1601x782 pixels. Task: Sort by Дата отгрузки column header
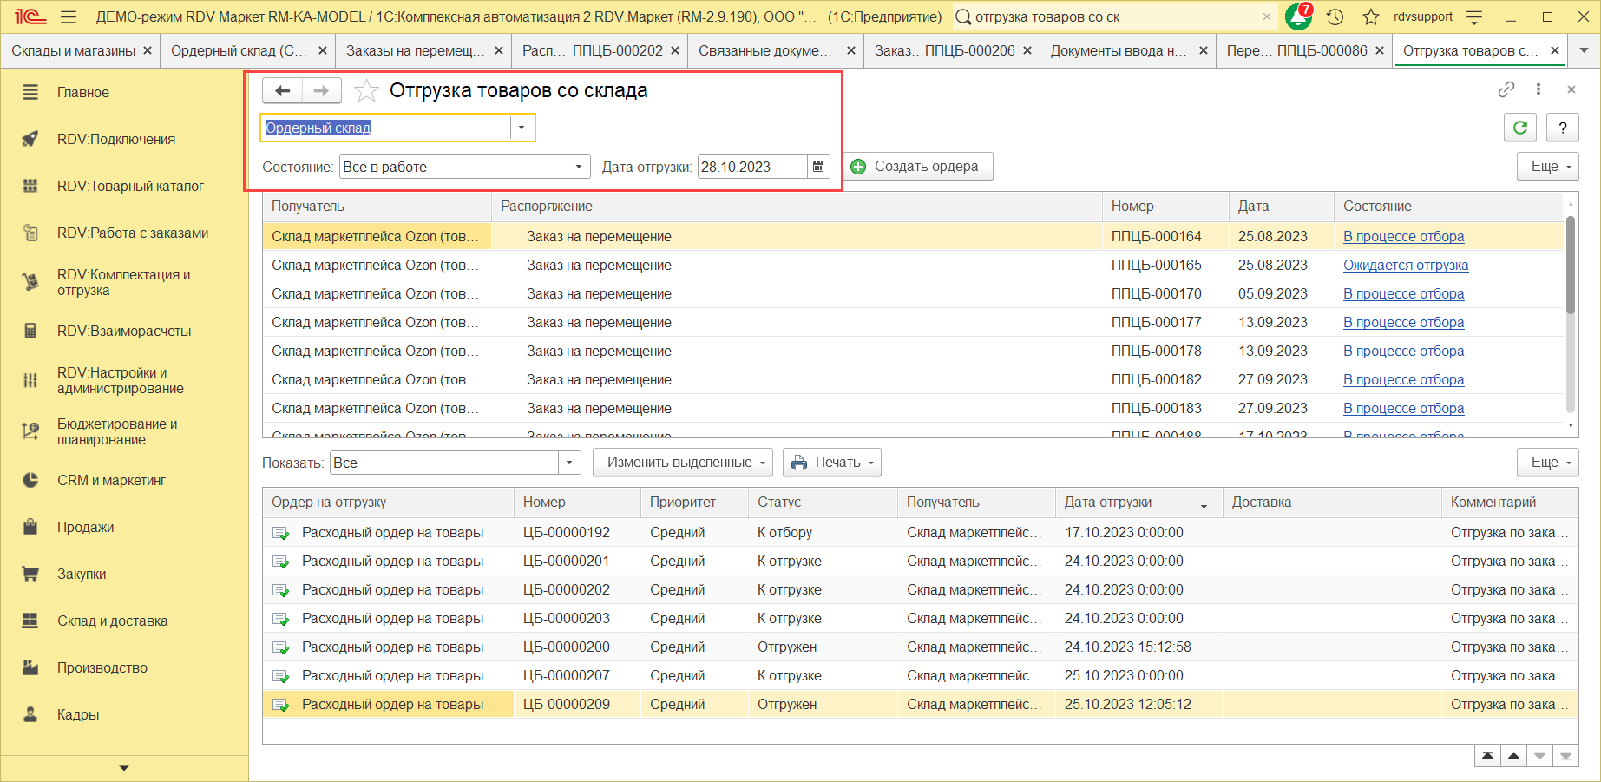[x=1108, y=502]
